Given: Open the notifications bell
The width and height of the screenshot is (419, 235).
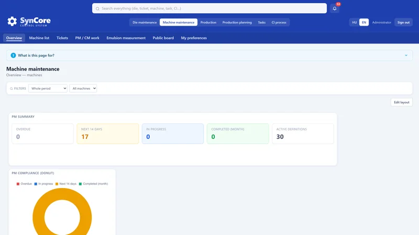Looking at the screenshot, I should coord(335,8).
